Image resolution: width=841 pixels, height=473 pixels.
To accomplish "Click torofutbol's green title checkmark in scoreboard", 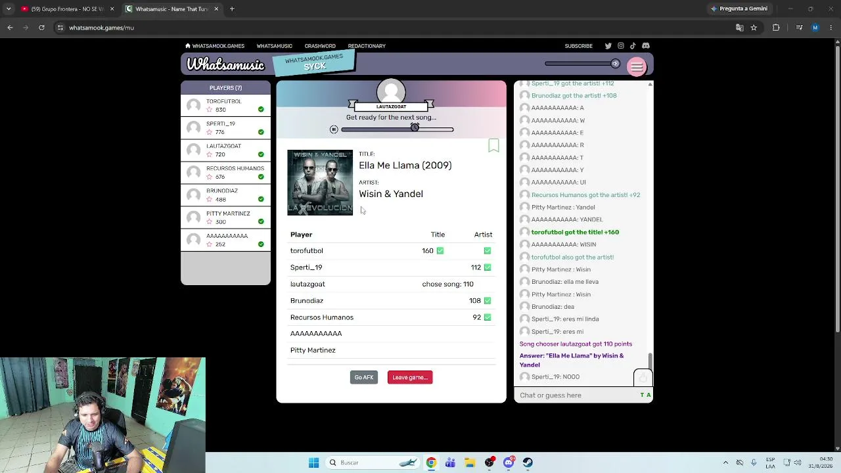I will coord(440,250).
